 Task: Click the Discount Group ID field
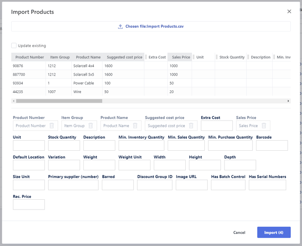coord(155,185)
